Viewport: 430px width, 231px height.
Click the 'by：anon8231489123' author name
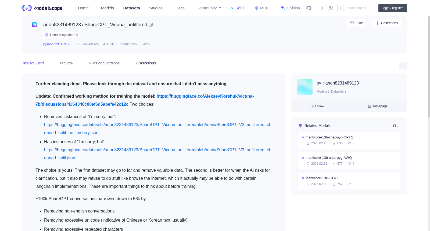pyautogui.click(x=338, y=83)
